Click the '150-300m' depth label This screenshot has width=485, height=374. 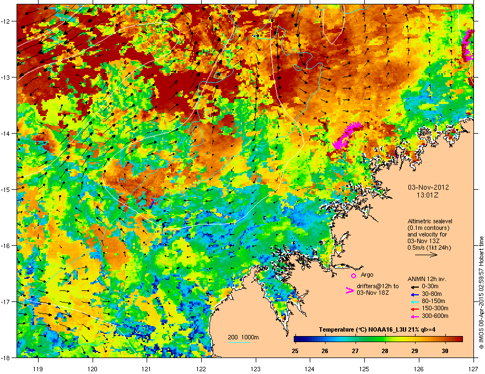click(435, 308)
